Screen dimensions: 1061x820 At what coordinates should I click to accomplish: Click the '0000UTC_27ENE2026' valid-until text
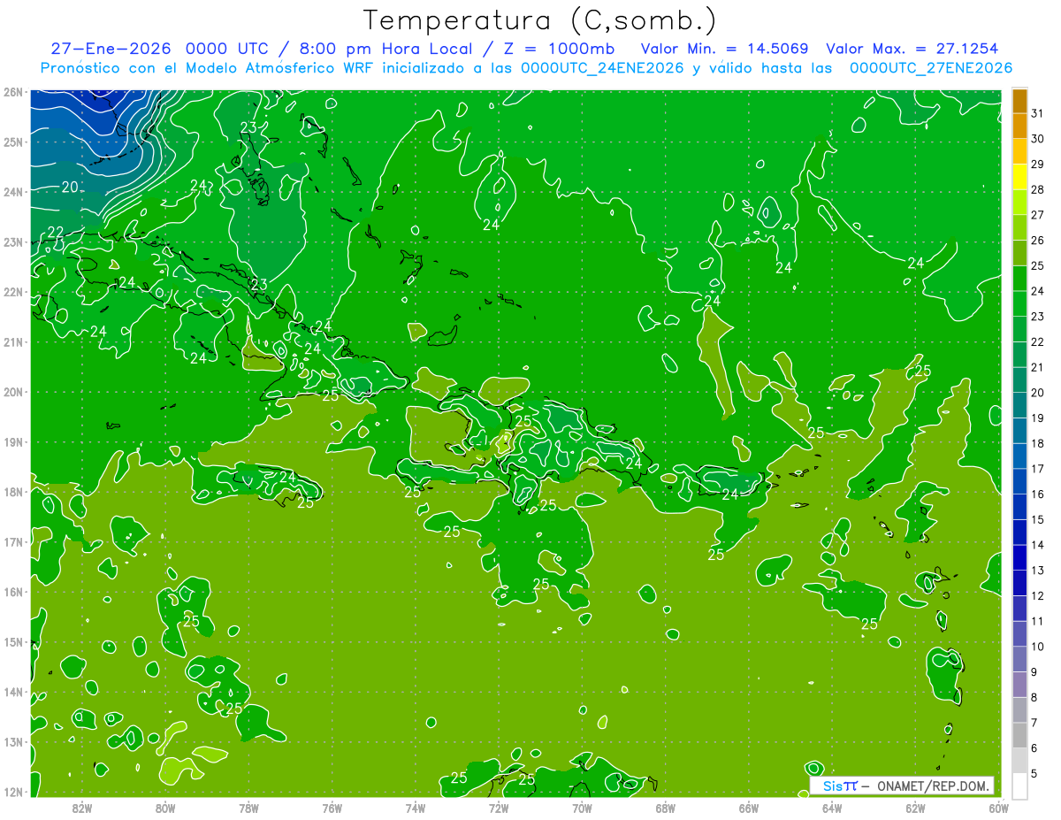pyautogui.click(x=930, y=68)
